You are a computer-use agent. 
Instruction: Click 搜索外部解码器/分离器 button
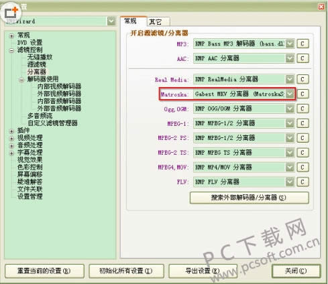coord(250,198)
